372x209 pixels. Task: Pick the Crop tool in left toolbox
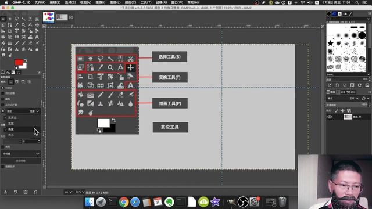10,31
